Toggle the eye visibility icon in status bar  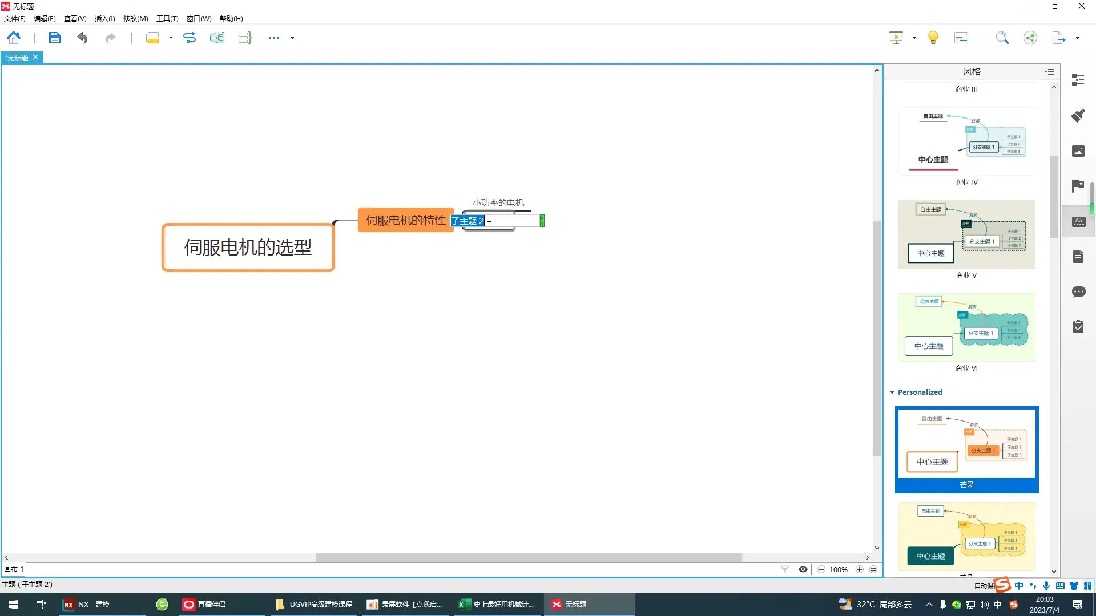pos(803,569)
